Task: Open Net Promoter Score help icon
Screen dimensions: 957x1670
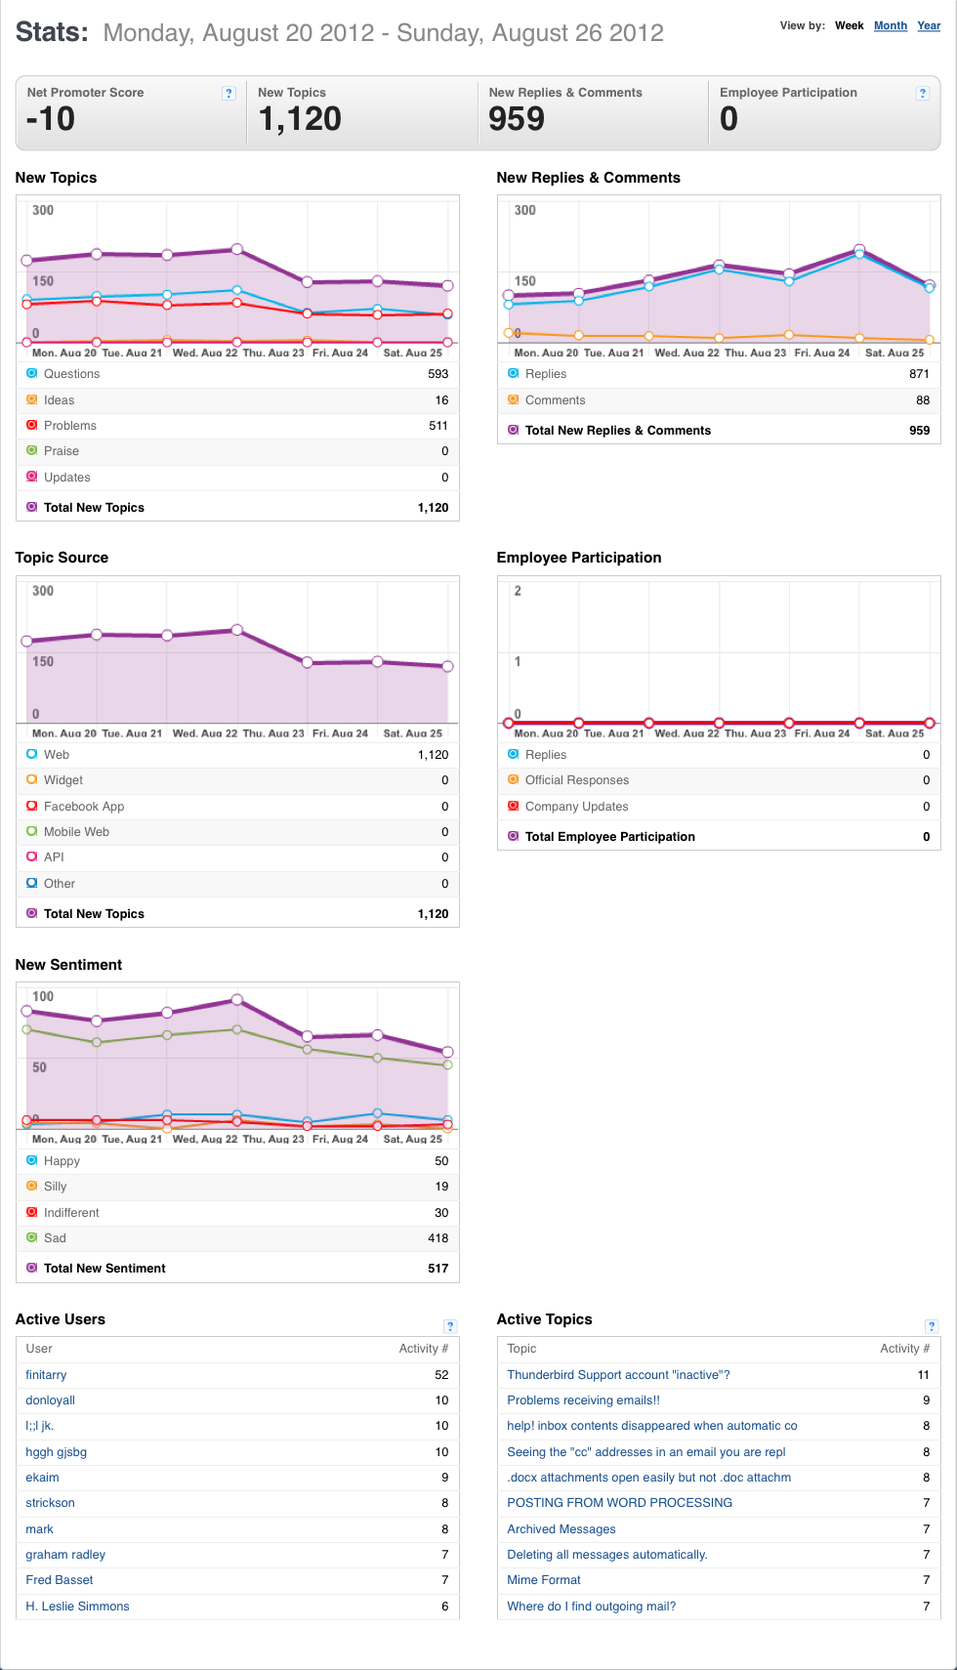Action: 229,94
